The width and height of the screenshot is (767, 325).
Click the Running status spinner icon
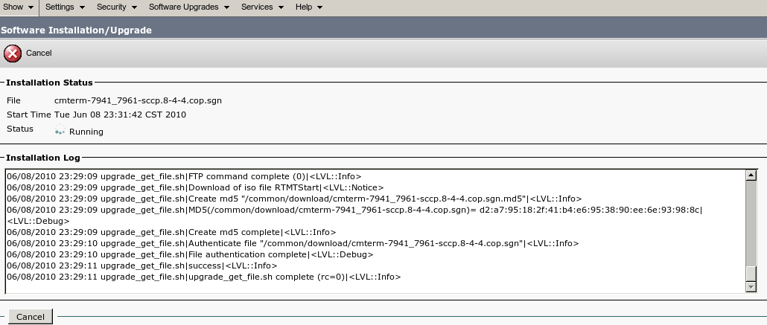tap(60, 130)
